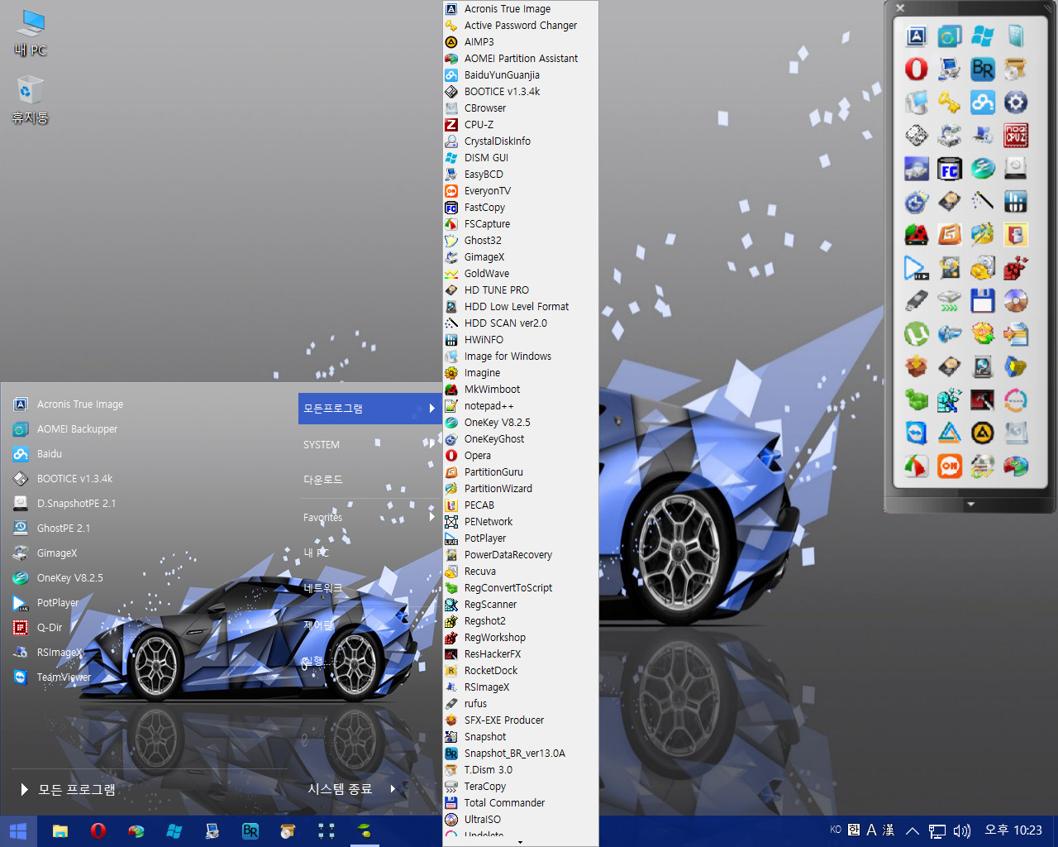The width and height of the screenshot is (1058, 847).
Task: Expand the dock panel with bottom arrow
Action: (x=970, y=504)
